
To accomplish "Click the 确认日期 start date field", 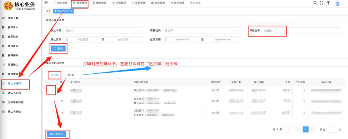I will click(82, 40).
